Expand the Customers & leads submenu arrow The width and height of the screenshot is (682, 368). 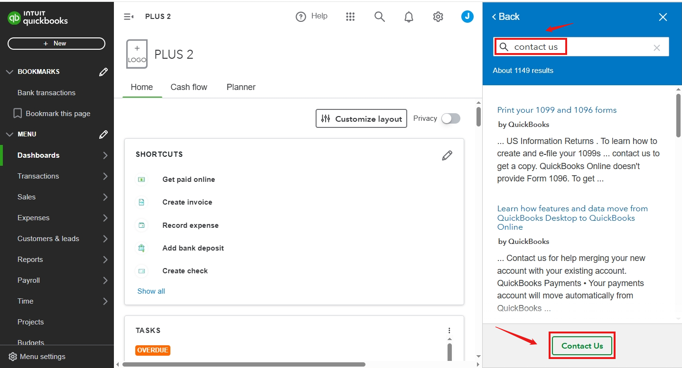105,239
